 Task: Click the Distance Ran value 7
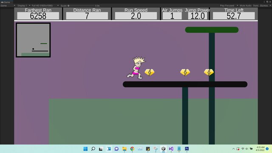[x=87, y=16]
